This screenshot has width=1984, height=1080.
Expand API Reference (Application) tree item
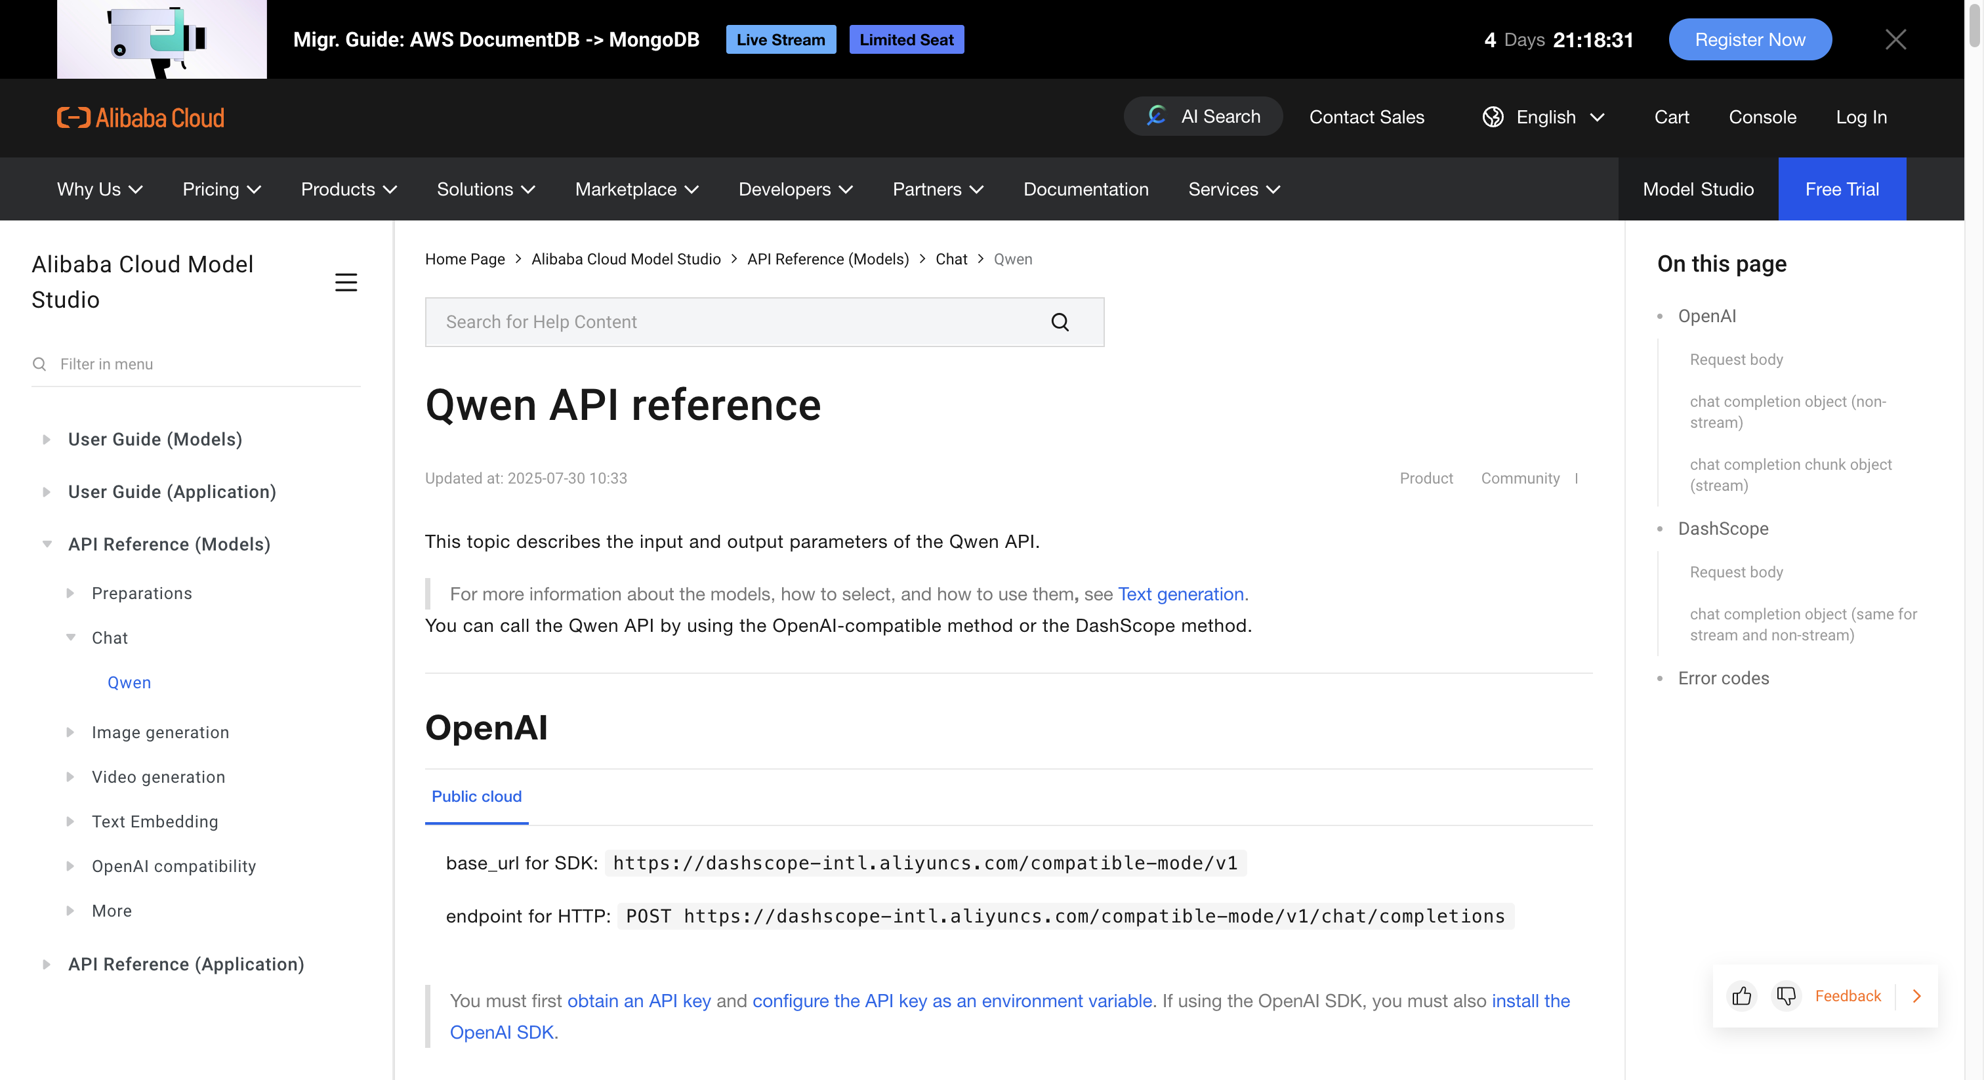point(46,965)
